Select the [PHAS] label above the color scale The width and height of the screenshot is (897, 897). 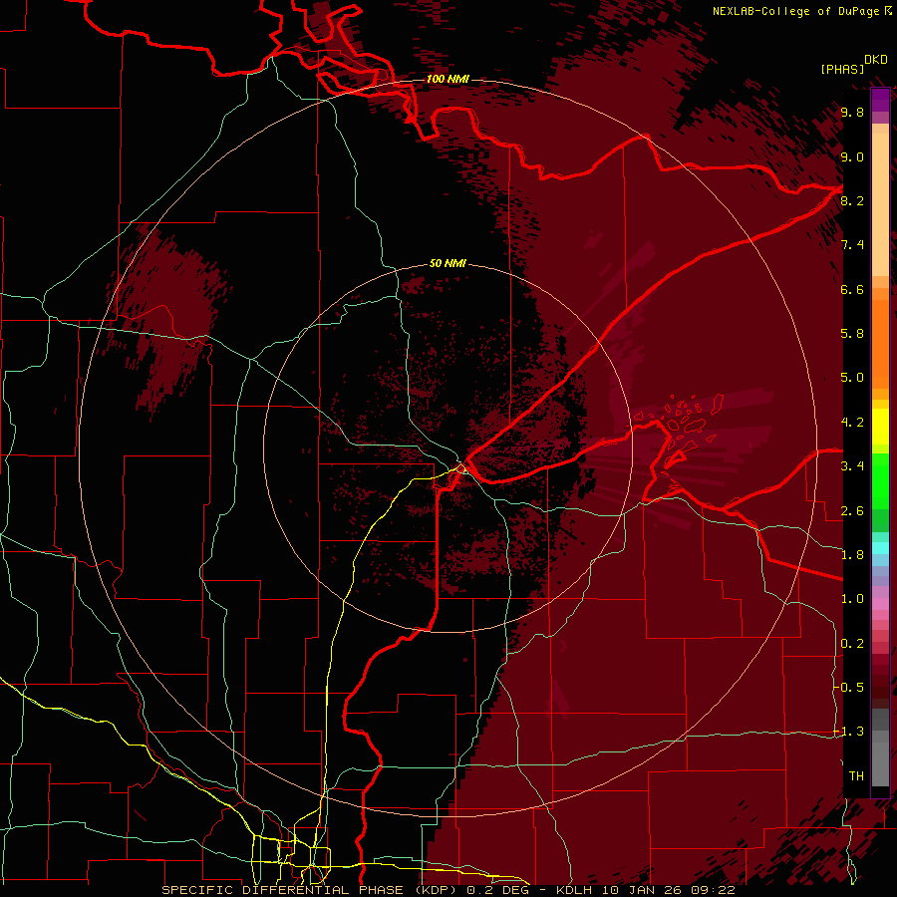[x=842, y=69]
